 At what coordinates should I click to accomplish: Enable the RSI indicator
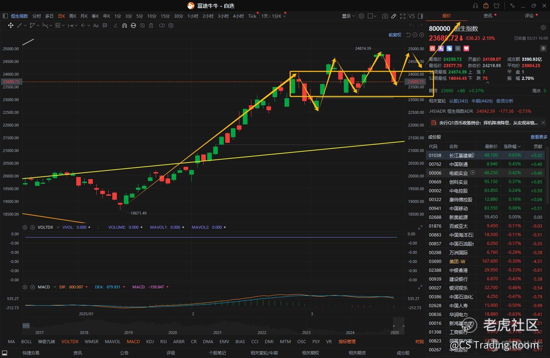pos(163,341)
